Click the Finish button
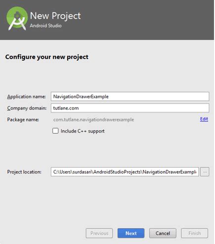Viewport: 215px width, 244px height. pos(194,233)
